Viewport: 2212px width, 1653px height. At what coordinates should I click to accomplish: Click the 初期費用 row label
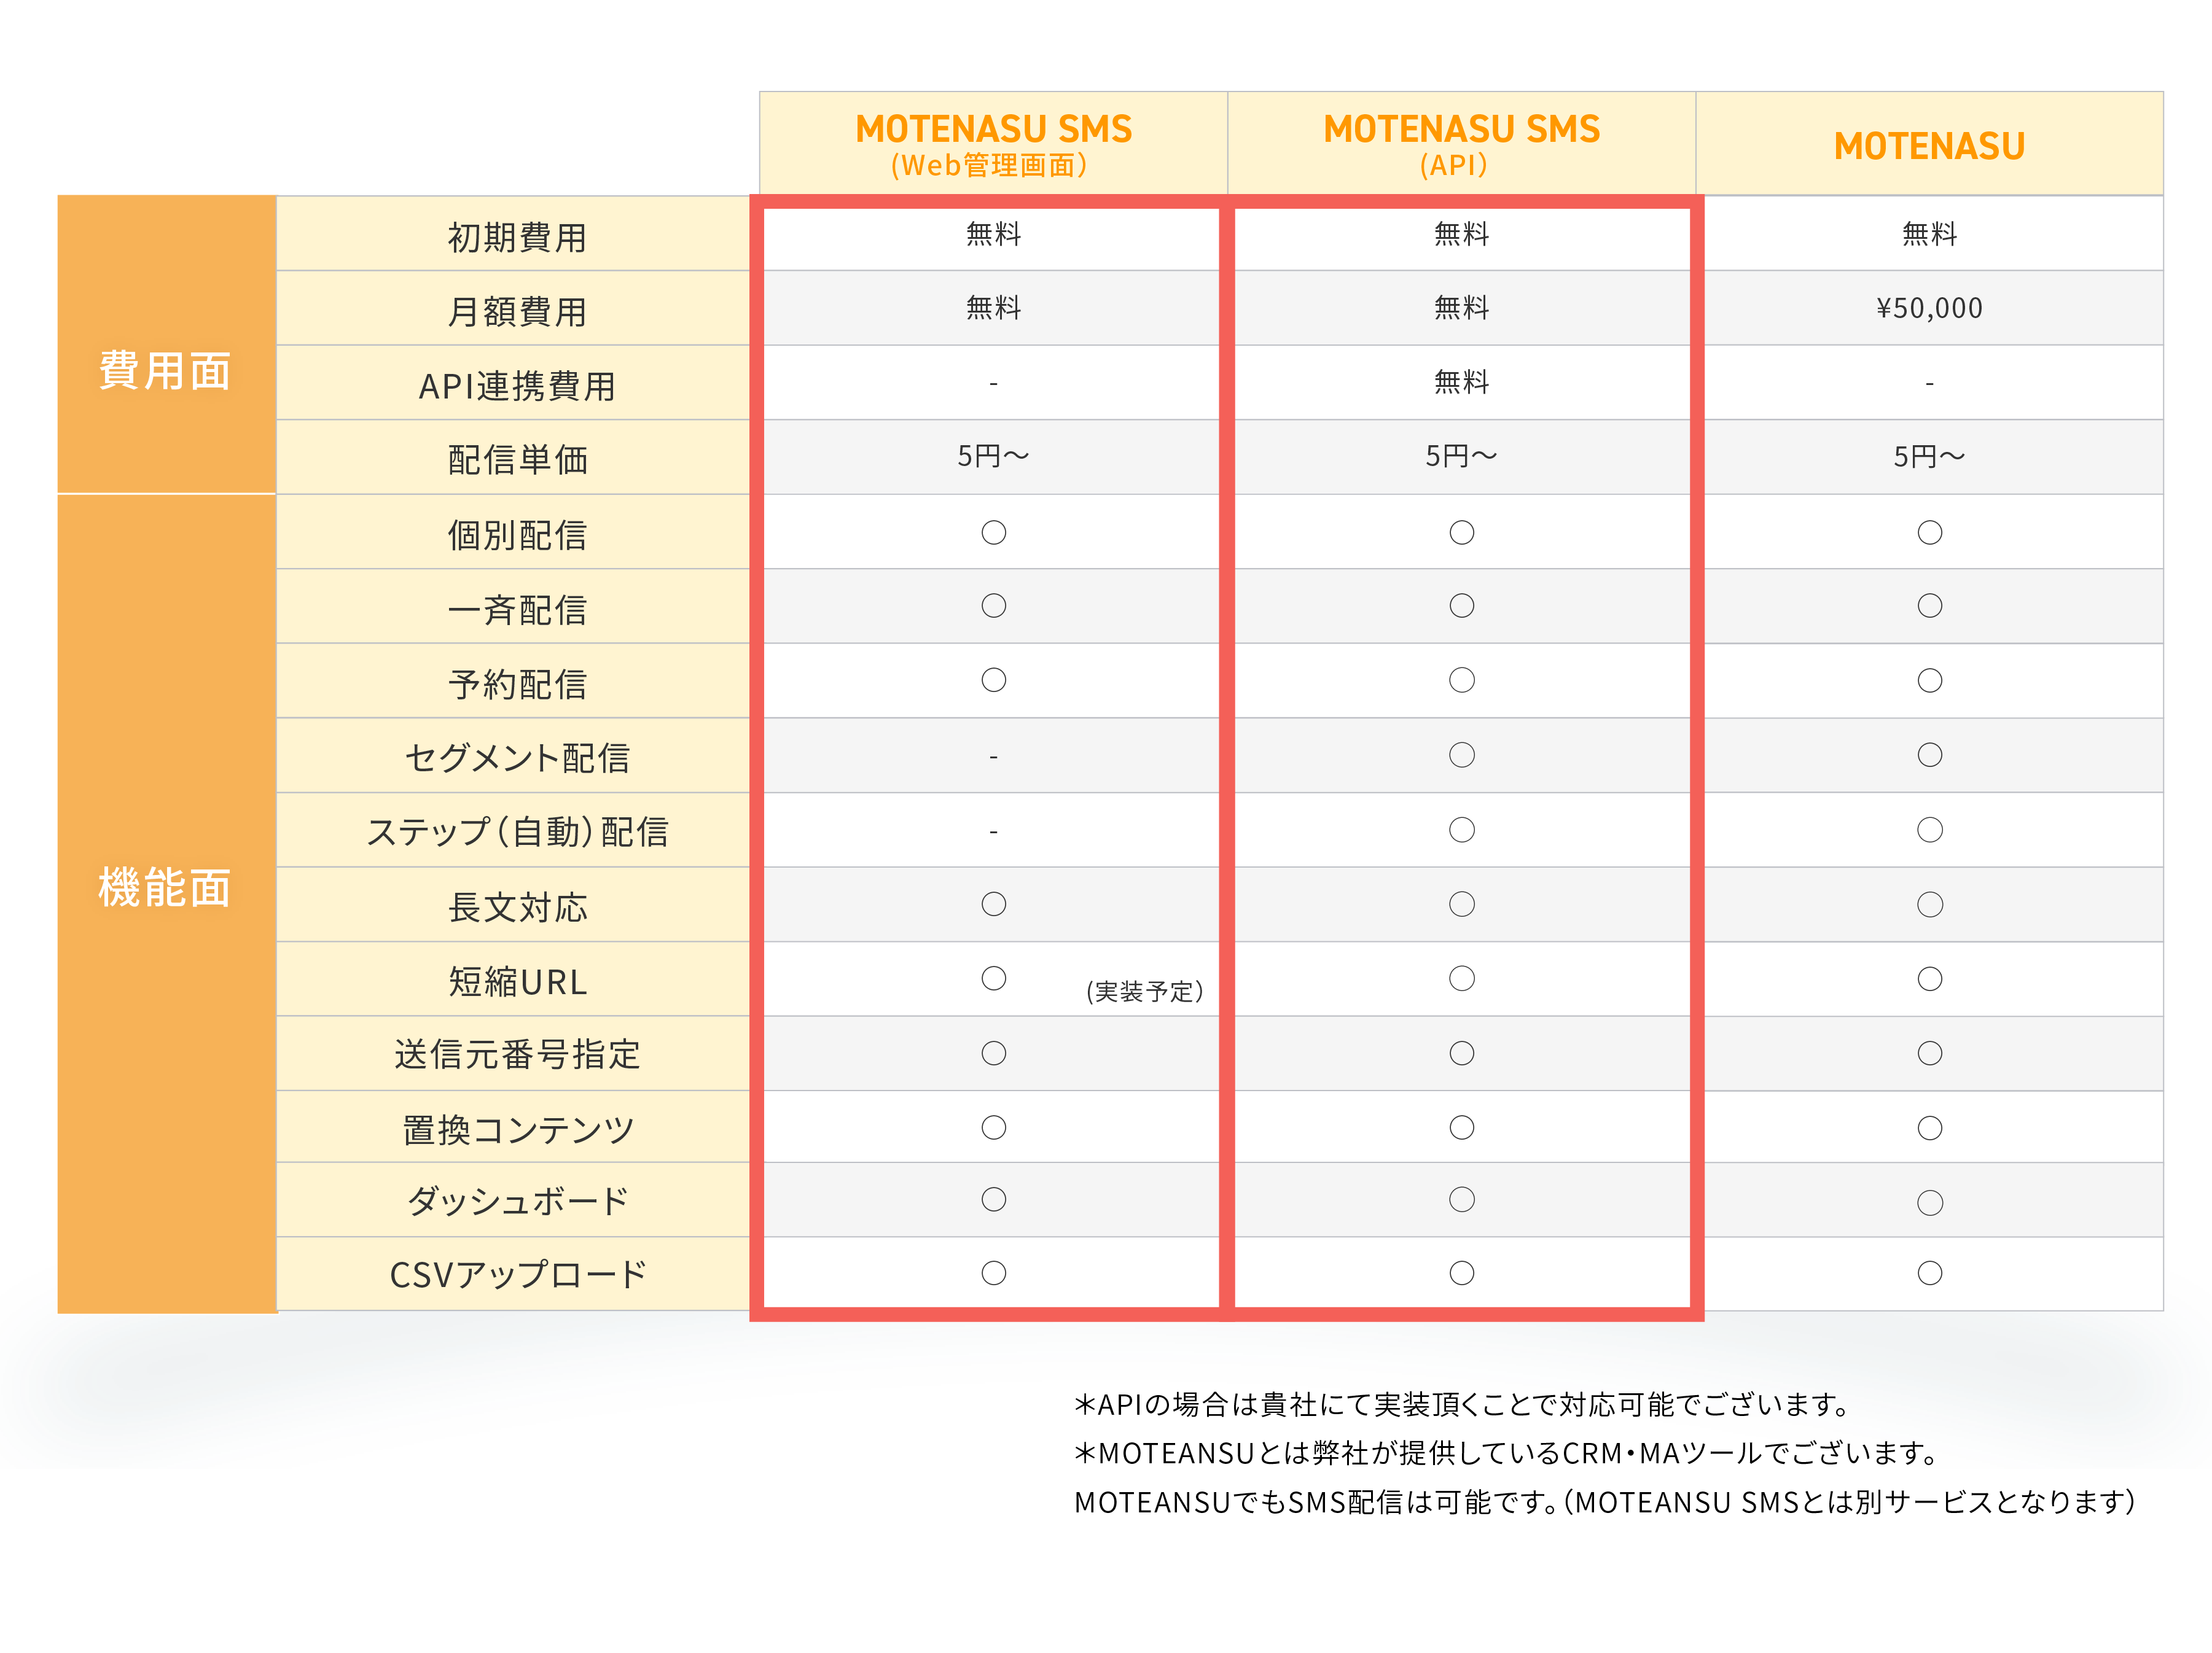pyautogui.click(x=516, y=238)
